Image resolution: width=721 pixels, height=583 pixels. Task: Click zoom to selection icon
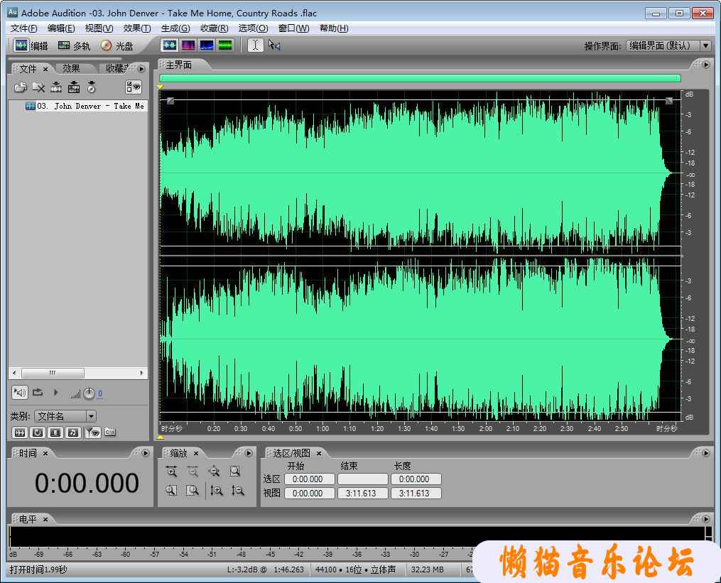235,472
